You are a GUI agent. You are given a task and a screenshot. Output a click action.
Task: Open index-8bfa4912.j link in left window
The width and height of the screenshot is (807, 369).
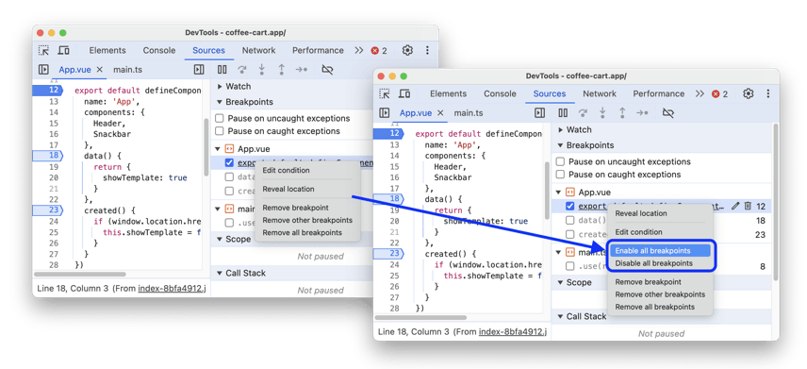172,289
